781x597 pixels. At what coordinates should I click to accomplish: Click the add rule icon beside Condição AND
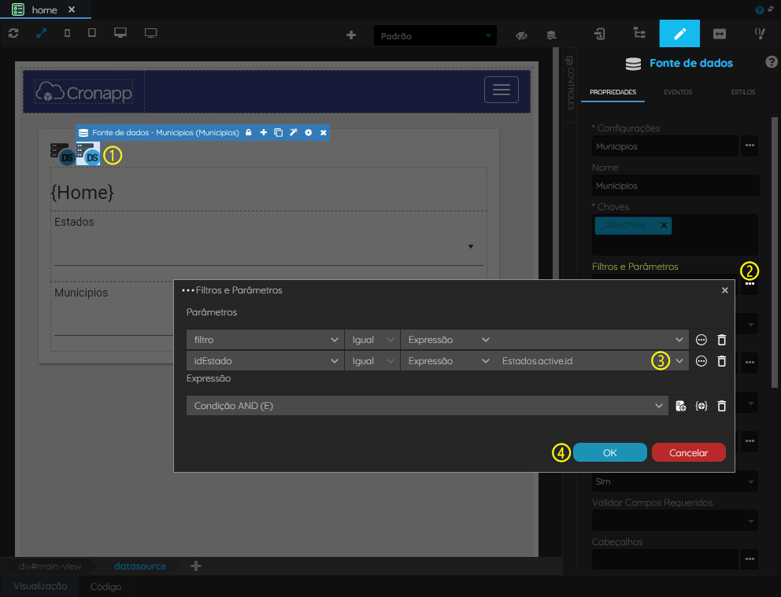pos(680,406)
